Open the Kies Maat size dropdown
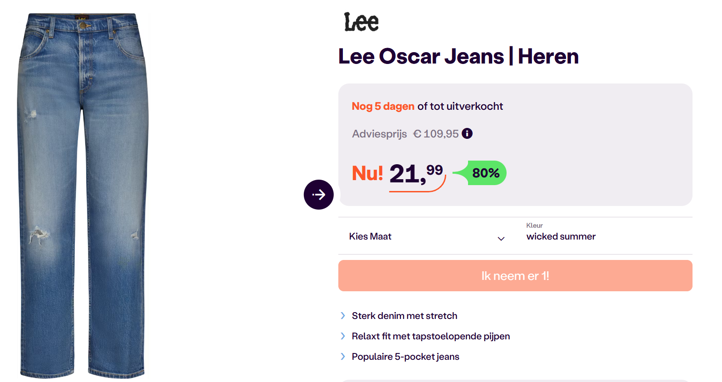This screenshot has width=722, height=382. click(x=426, y=236)
